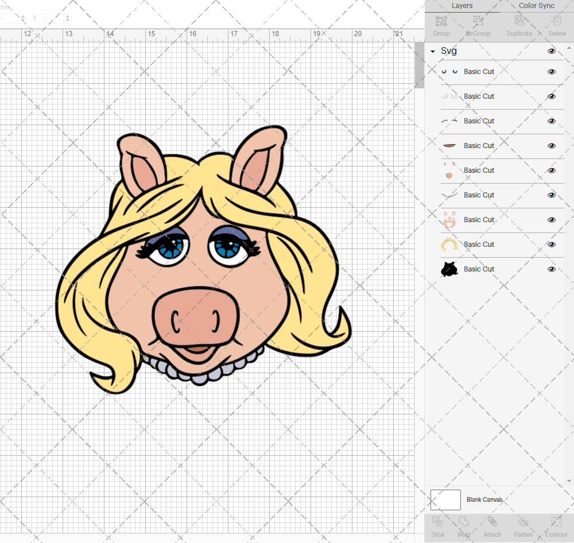Click the UnGroup icon

click(478, 21)
